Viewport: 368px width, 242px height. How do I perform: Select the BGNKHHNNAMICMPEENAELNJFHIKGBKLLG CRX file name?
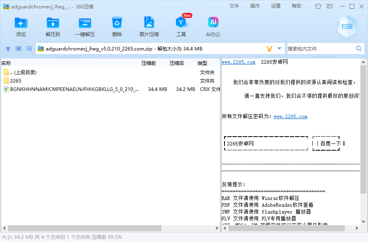pyautogui.click(x=75, y=89)
